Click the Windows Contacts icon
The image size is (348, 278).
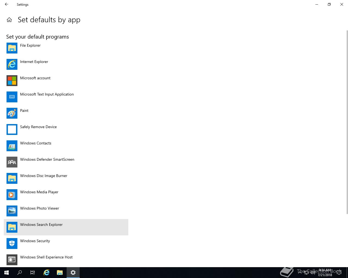pyautogui.click(x=12, y=146)
